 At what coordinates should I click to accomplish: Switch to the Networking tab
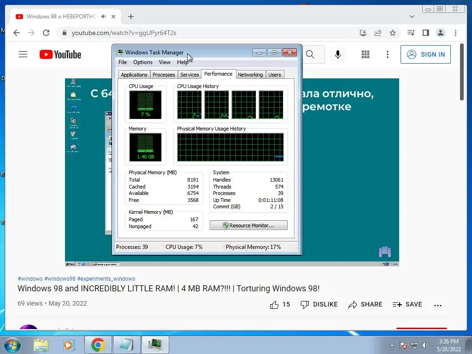click(250, 75)
